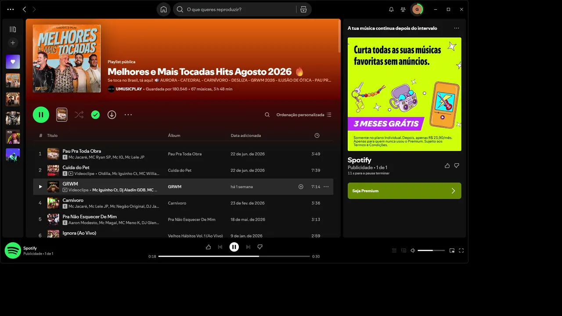Sort tracks by Título column

[52, 136]
